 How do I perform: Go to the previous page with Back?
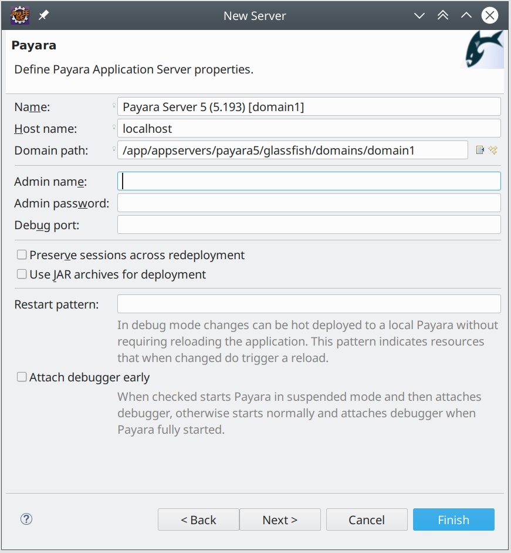point(199,520)
